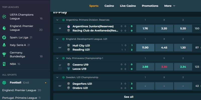Collapse the England Development League U21 section

[57, 39]
